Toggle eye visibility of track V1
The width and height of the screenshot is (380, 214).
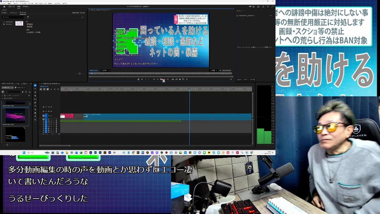click(x=51, y=116)
